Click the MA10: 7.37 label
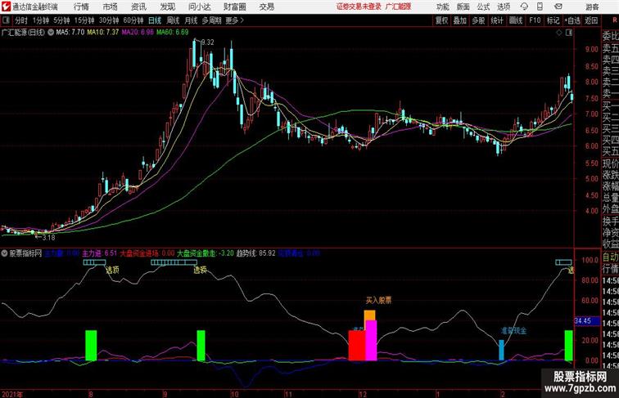This screenshot has width=619, height=398. (x=103, y=33)
